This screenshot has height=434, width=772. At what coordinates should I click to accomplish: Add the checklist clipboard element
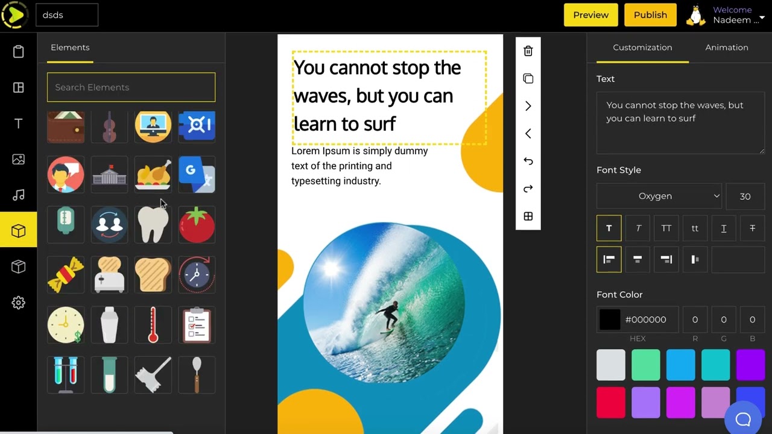coord(197,324)
